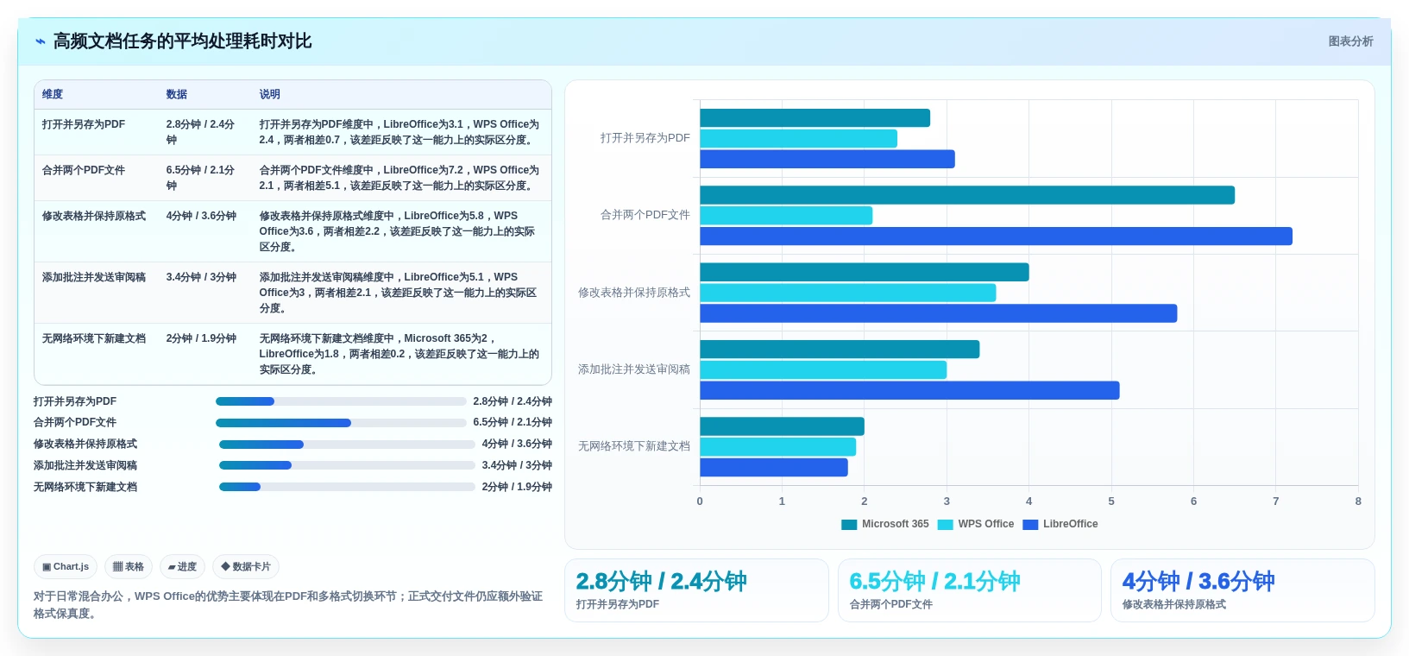Select the 数据卡片 tag chip
Screen dimensions: 1409x656
pos(246,567)
